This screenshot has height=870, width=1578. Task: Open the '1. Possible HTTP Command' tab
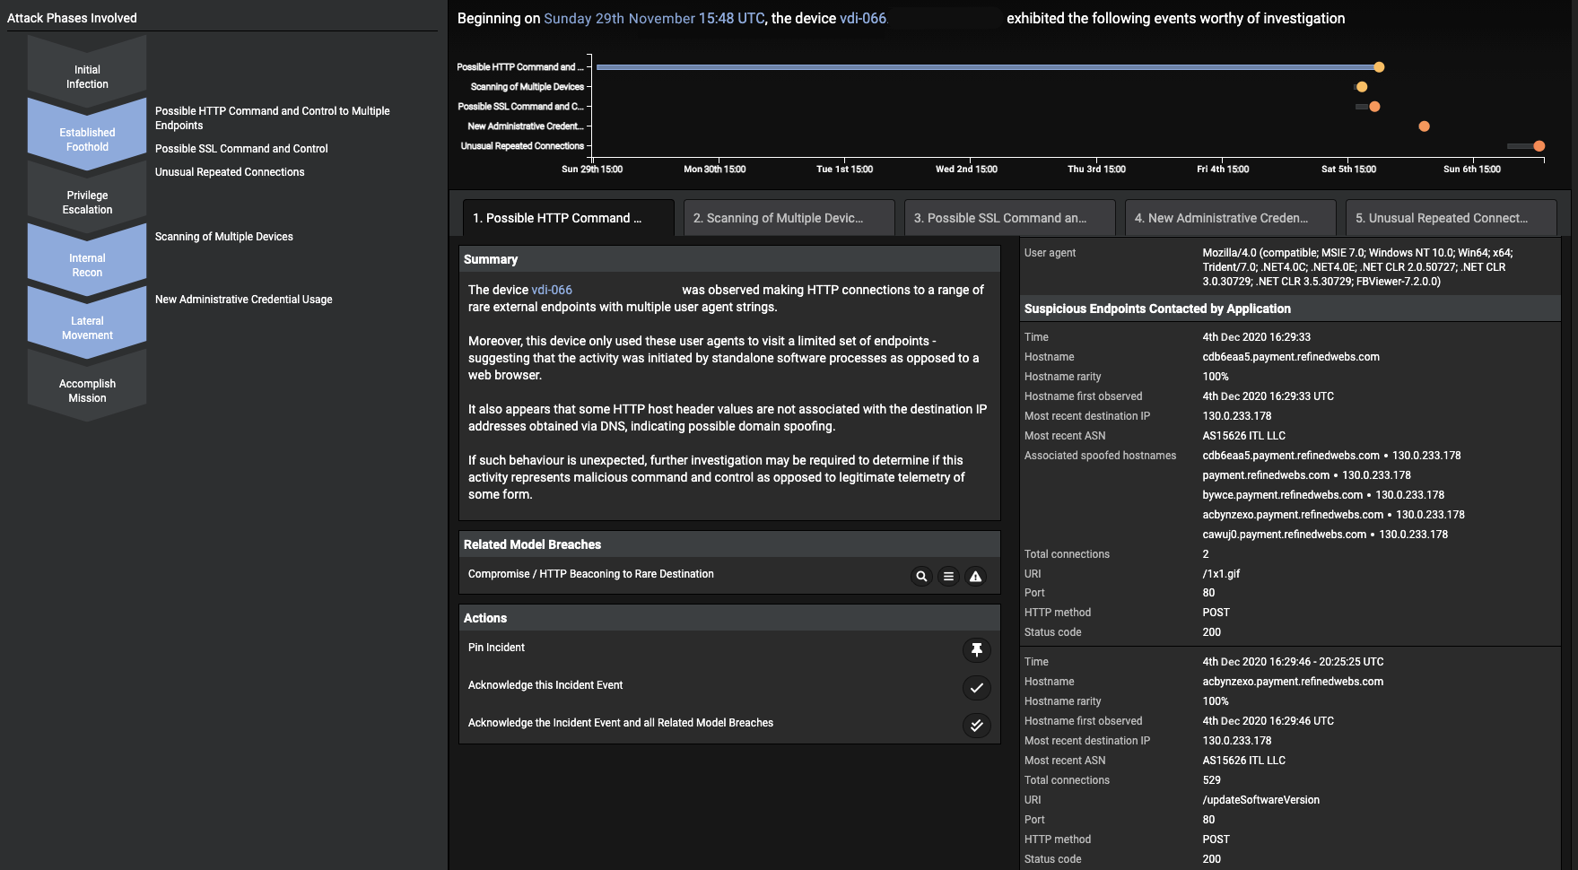point(568,218)
